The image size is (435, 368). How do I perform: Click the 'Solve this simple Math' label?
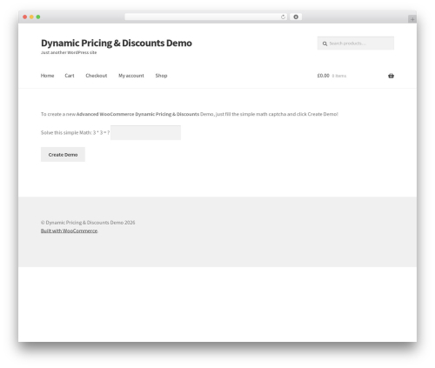[x=76, y=133]
